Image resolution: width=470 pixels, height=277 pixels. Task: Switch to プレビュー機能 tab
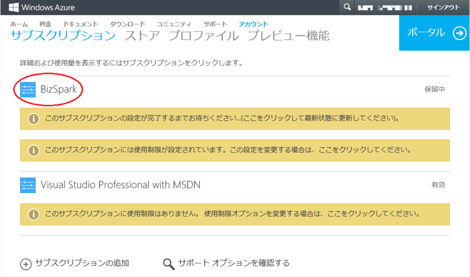288,35
